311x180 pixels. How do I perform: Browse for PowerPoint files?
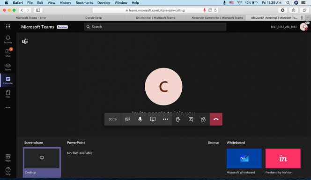(213, 142)
